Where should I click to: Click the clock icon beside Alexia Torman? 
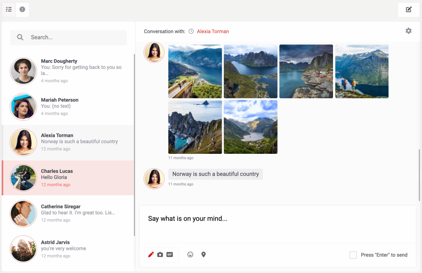[191, 31]
